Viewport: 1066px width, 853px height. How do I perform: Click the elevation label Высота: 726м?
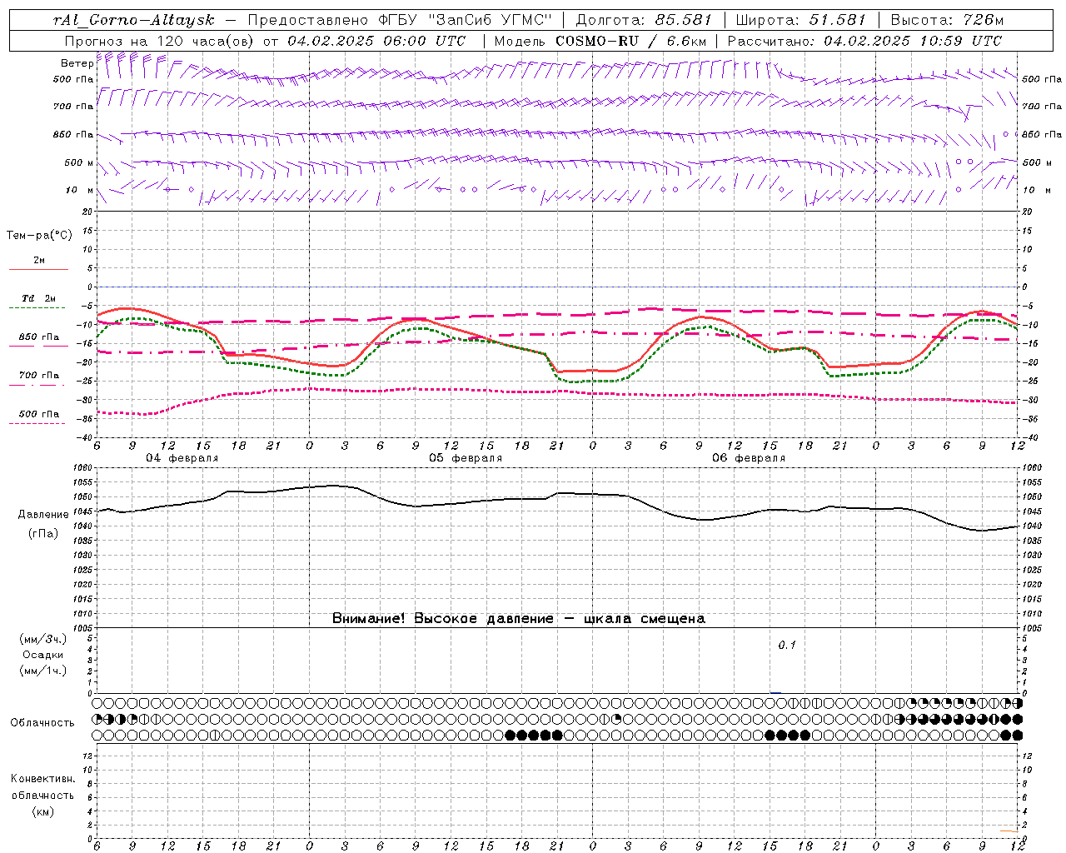click(x=947, y=20)
